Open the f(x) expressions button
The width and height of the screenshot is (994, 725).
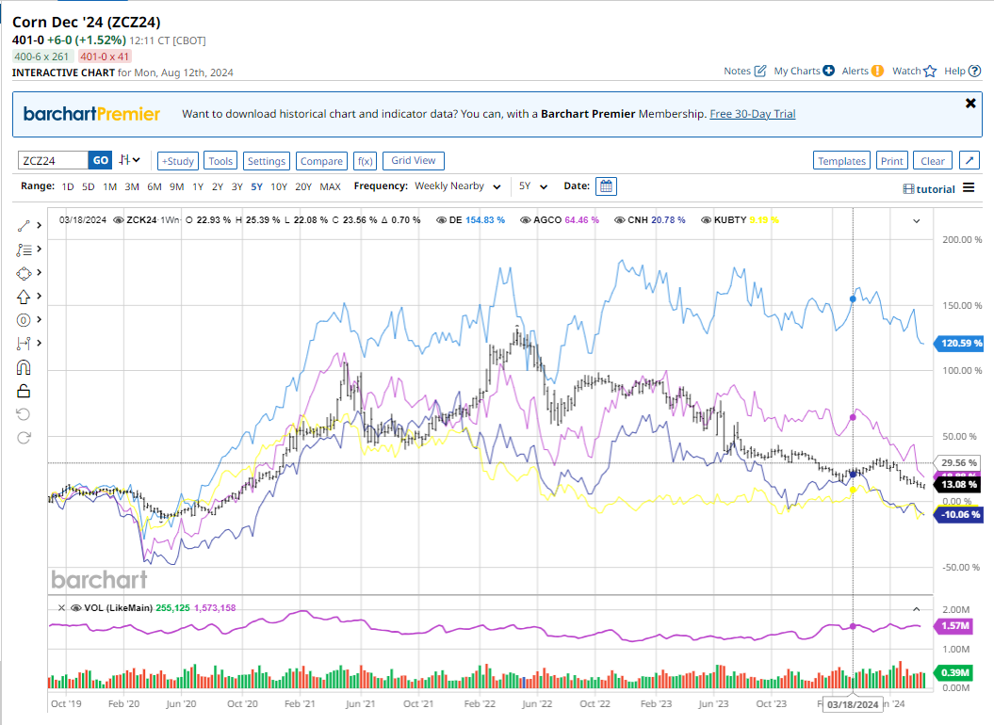click(366, 161)
